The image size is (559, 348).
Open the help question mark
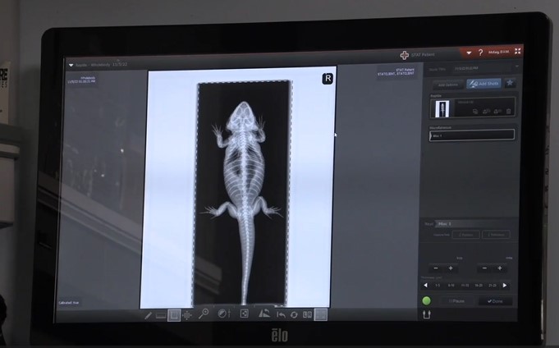(x=480, y=53)
